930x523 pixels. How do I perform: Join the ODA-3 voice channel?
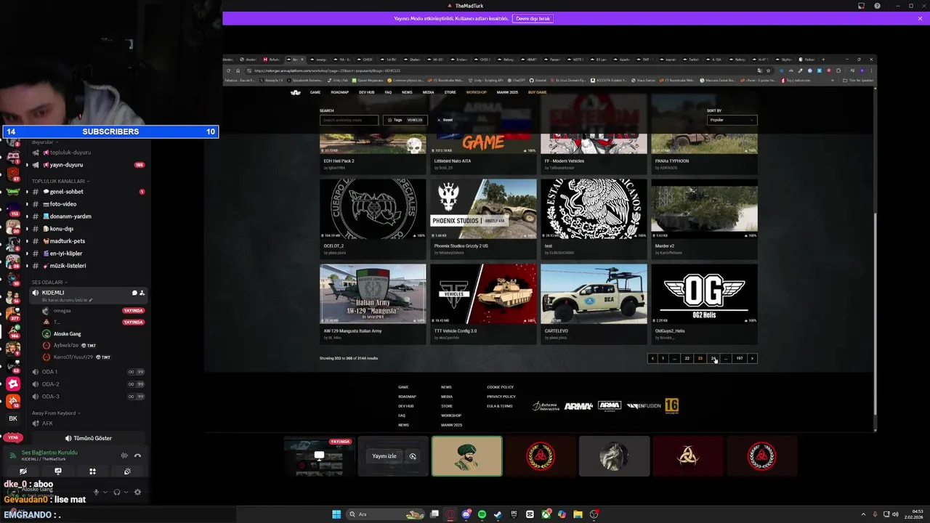point(87,397)
